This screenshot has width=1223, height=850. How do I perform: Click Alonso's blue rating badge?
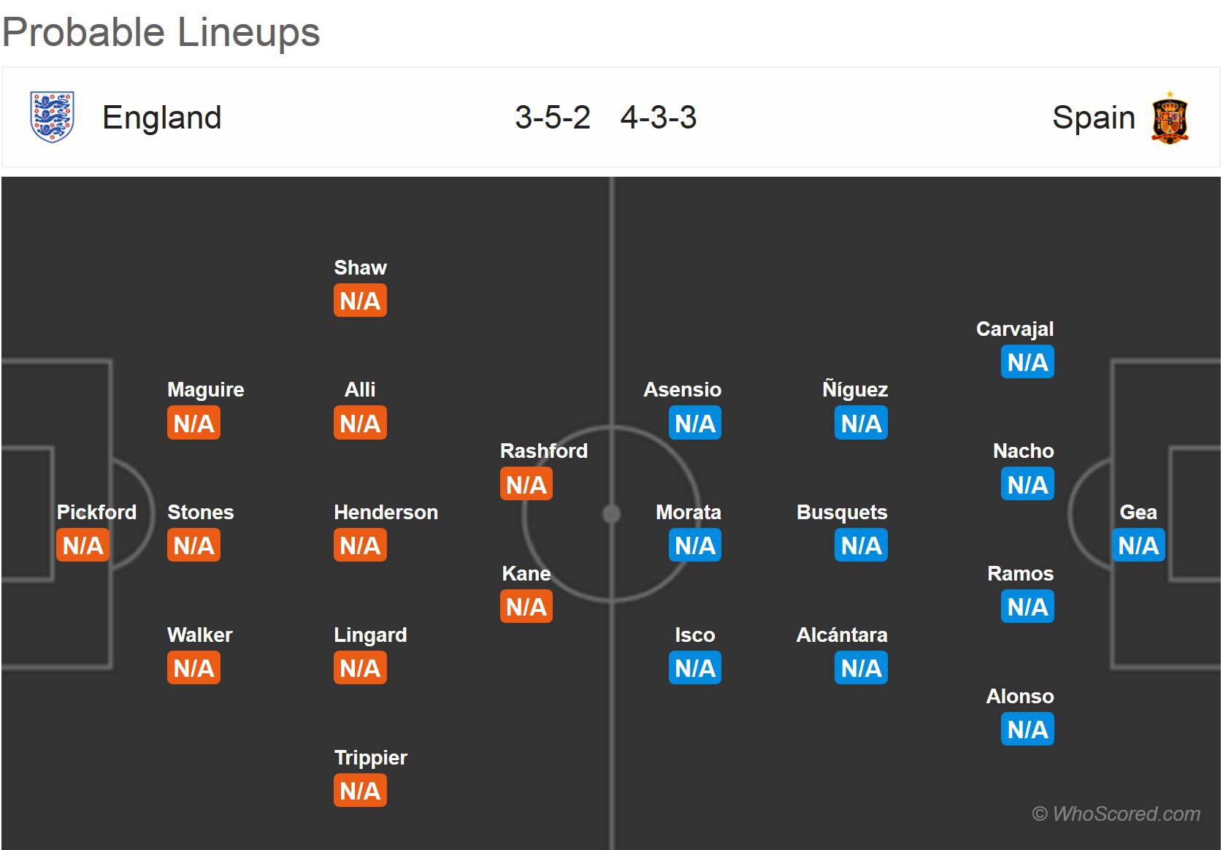(x=1027, y=730)
